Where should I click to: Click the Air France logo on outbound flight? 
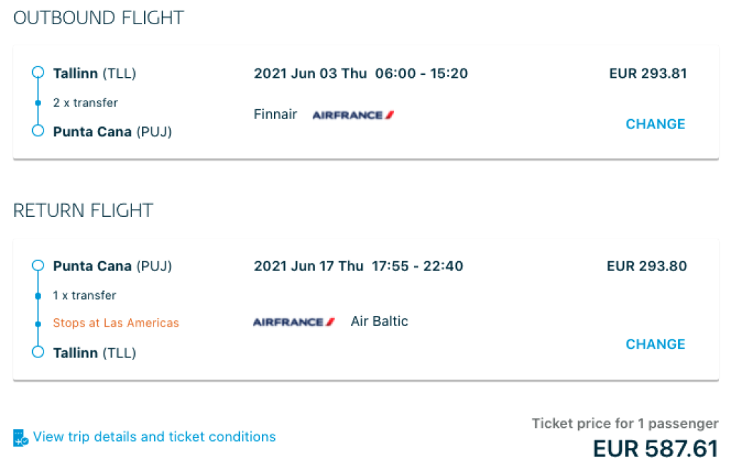pyautogui.click(x=353, y=115)
